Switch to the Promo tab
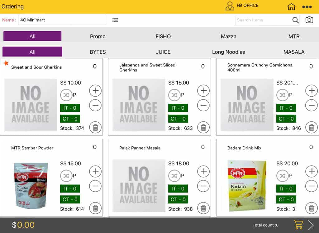Image resolution: width=319 pixels, height=233 pixels. (98, 36)
